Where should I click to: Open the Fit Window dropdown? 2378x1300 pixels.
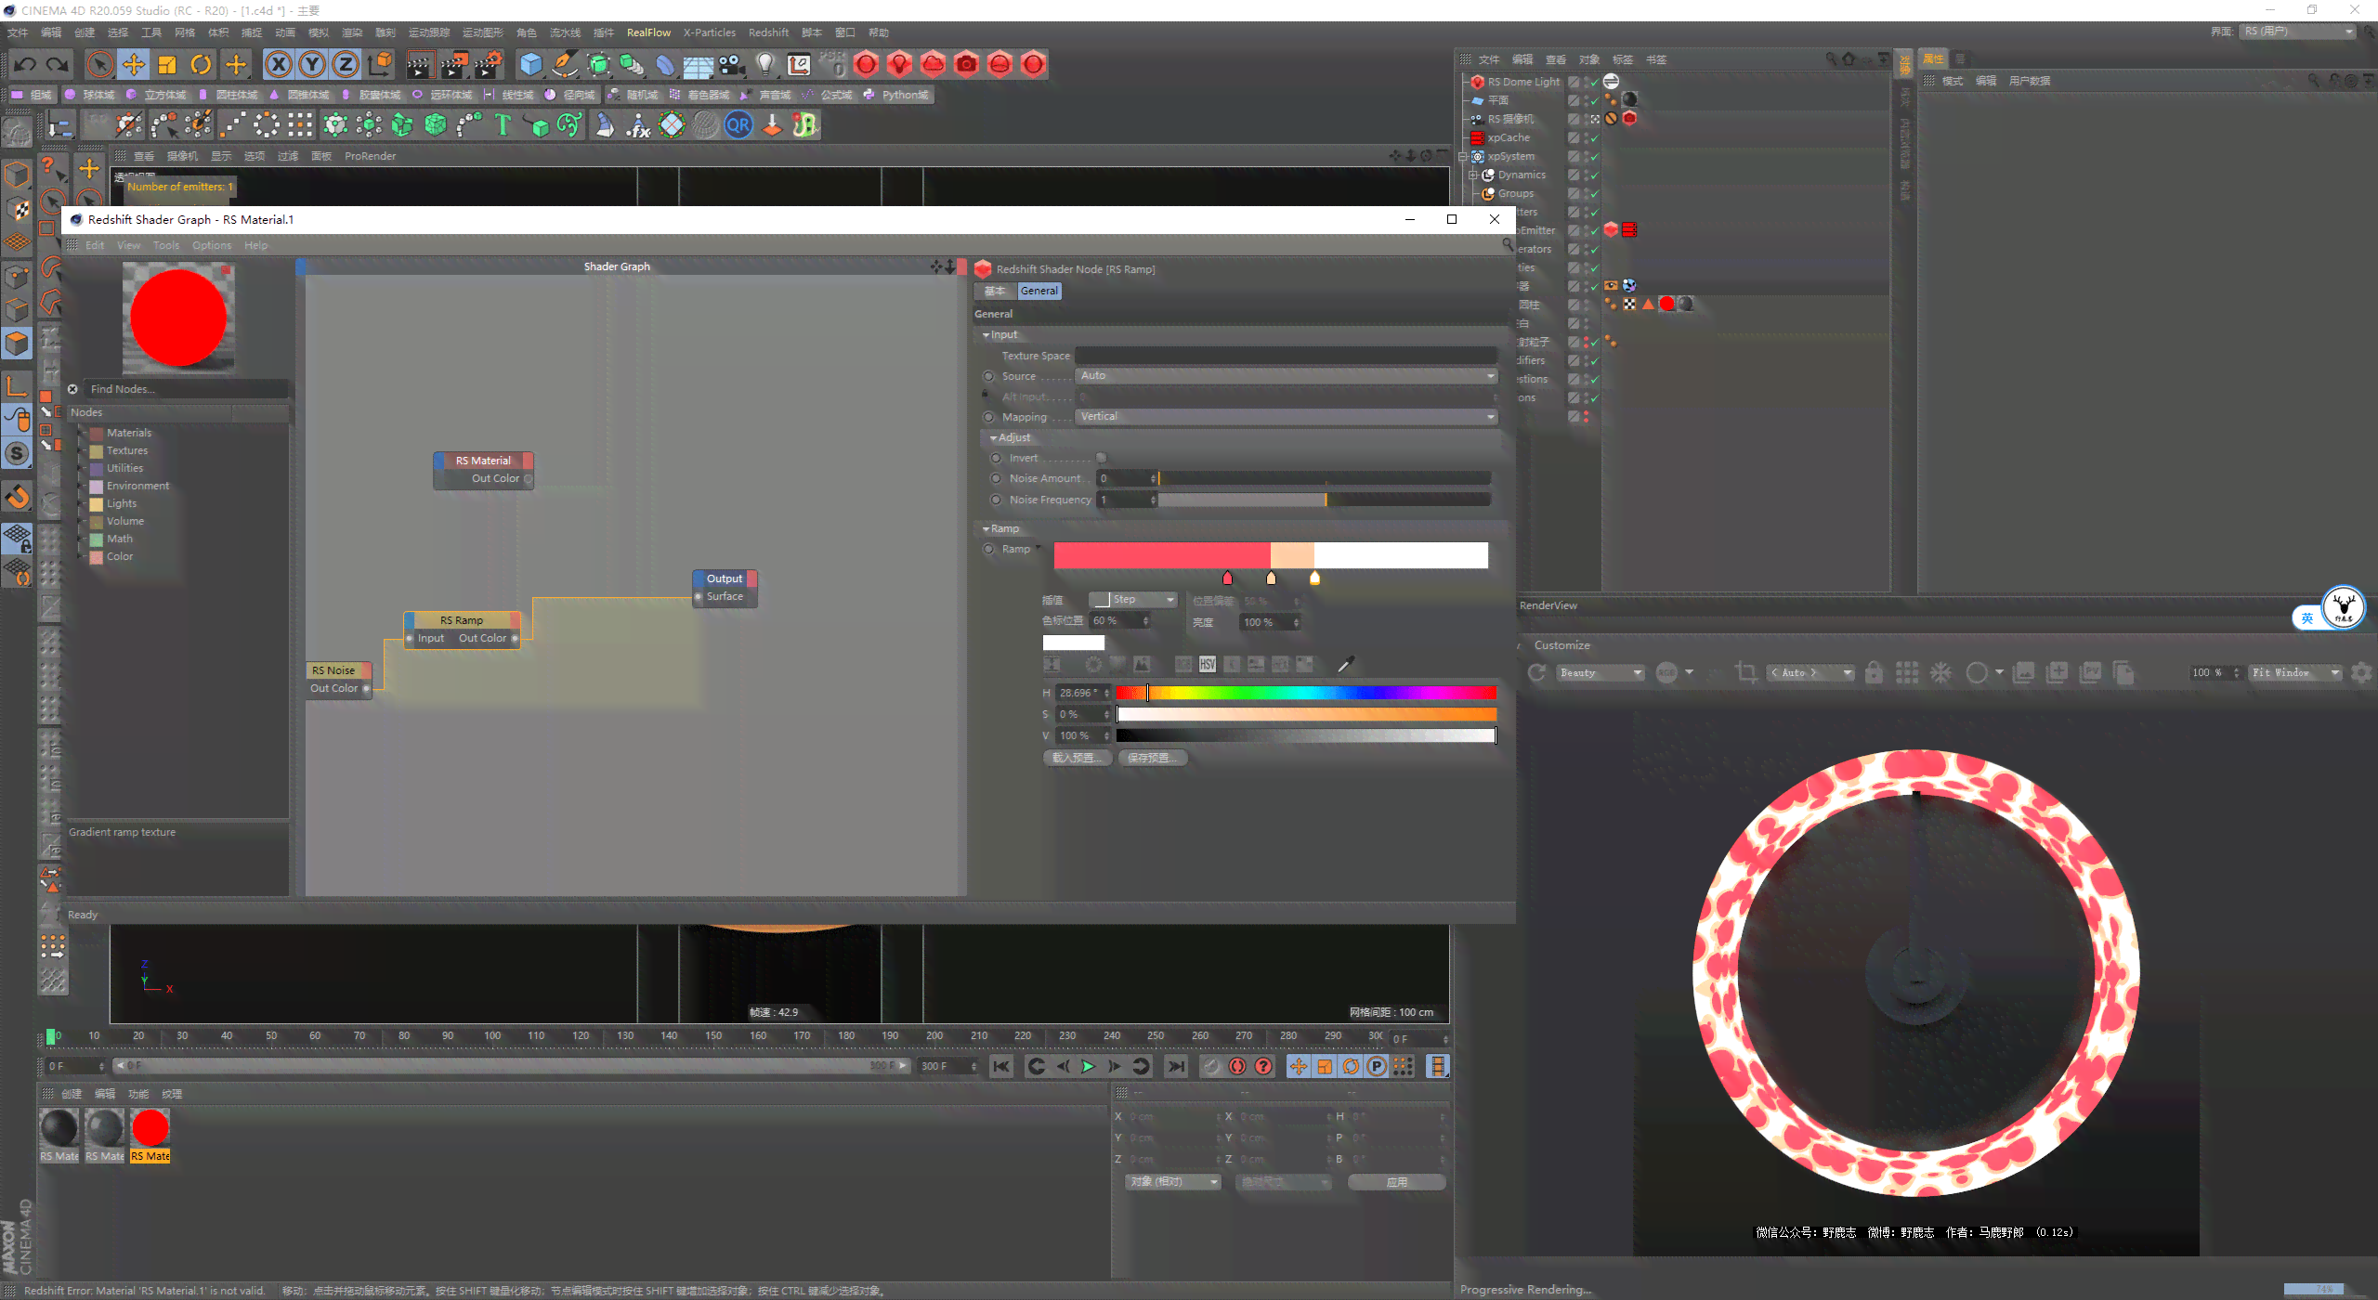coord(2294,672)
